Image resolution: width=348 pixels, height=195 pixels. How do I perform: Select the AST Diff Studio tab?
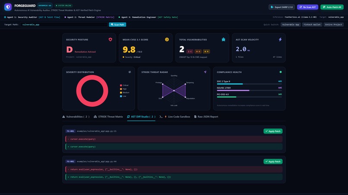(x=141, y=117)
